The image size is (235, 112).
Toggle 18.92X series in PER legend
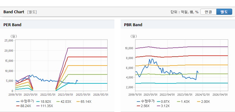(x=44, y=102)
